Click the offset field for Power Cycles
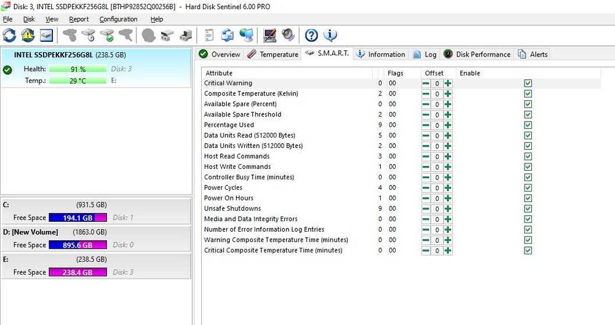 click(437, 188)
